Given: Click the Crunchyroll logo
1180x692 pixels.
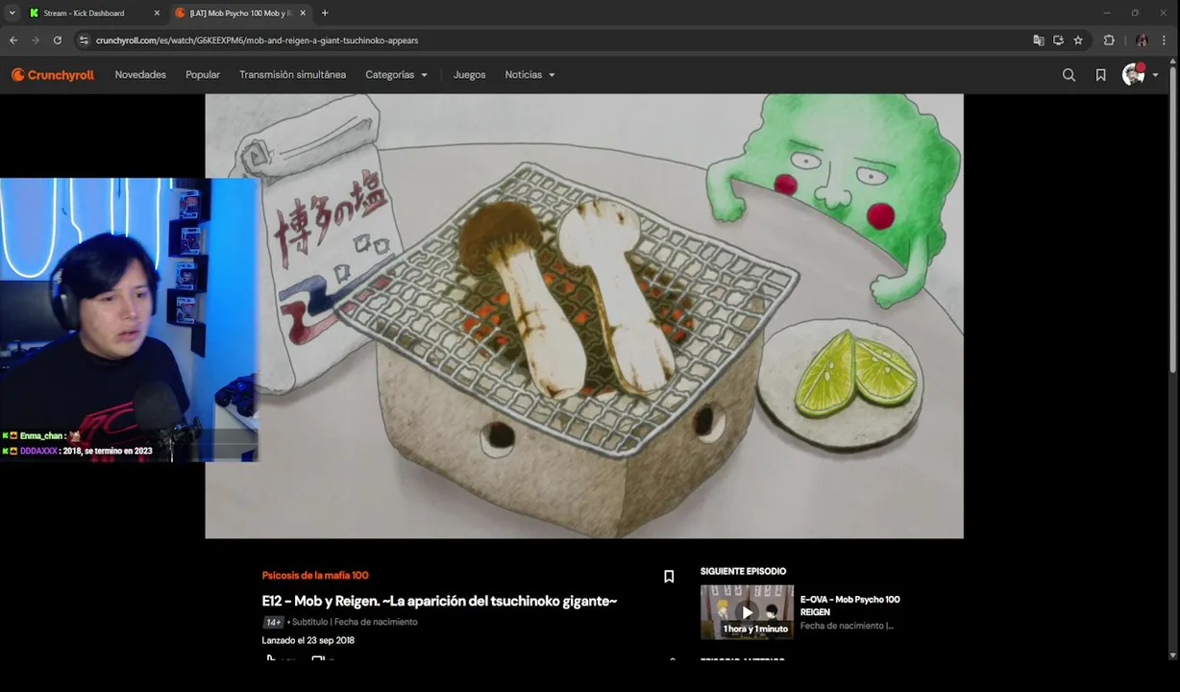Looking at the screenshot, I should 53,75.
